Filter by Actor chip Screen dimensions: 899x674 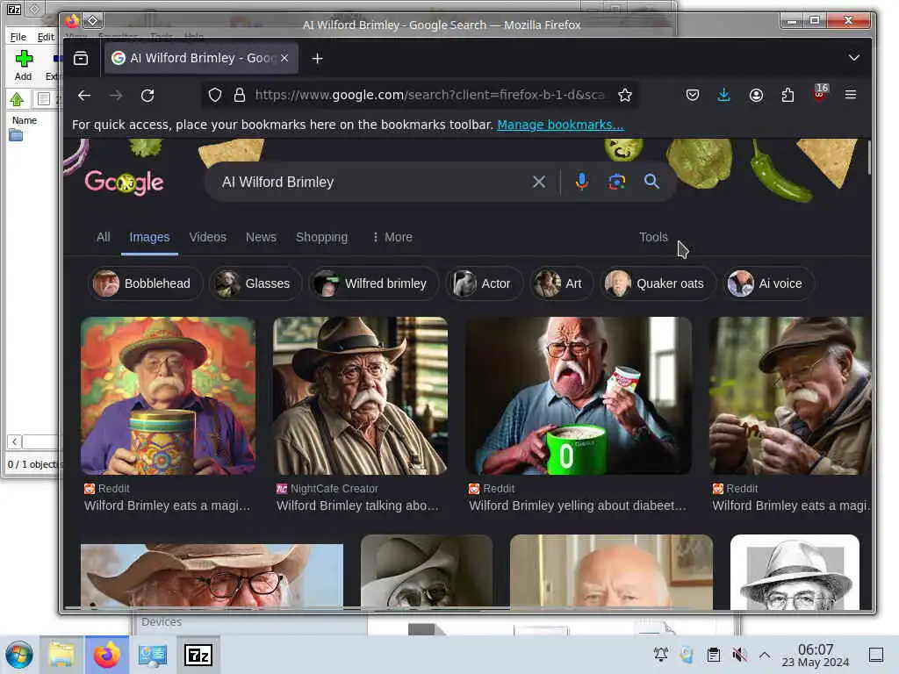(484, 283)
